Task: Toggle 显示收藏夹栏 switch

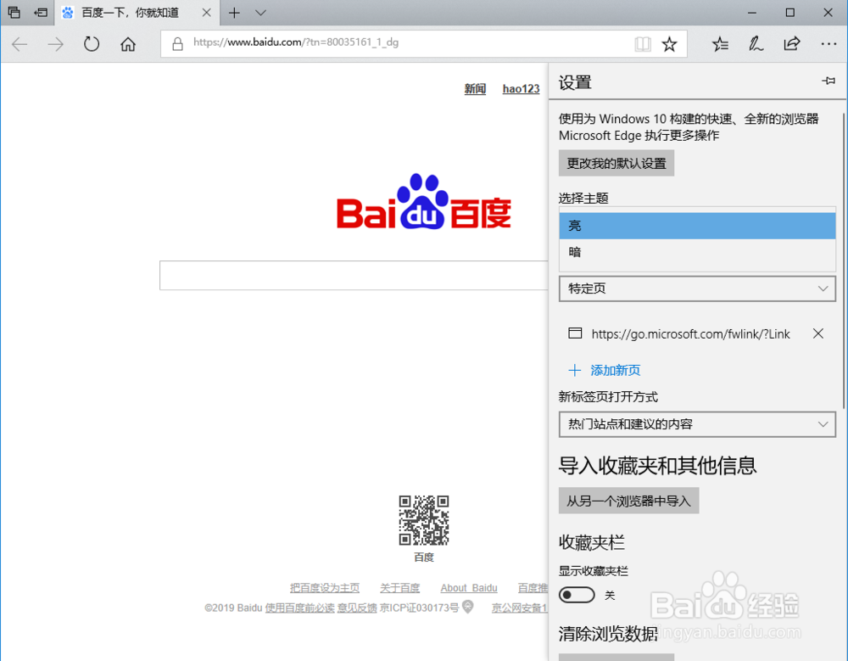Action: click(577, 595)
